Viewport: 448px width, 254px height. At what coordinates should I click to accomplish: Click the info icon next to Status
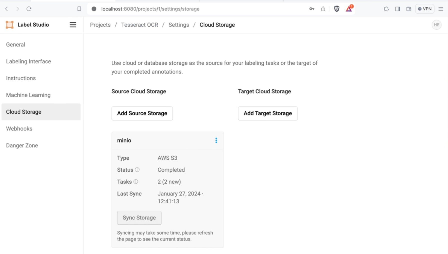(x=137, y=170)
